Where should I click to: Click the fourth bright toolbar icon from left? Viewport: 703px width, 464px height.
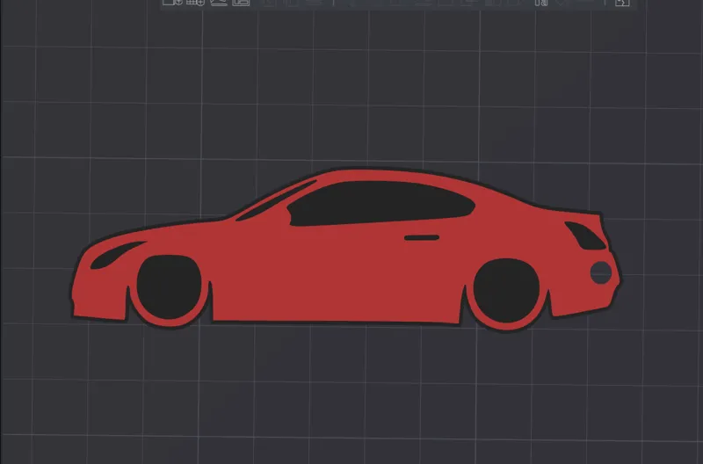241,3
